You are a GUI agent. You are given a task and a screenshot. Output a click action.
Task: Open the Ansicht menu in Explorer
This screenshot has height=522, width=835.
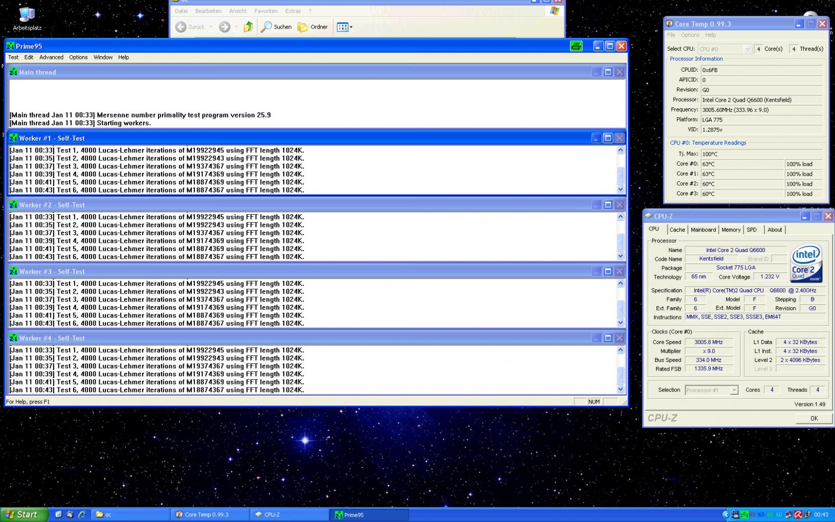[238, 11]
